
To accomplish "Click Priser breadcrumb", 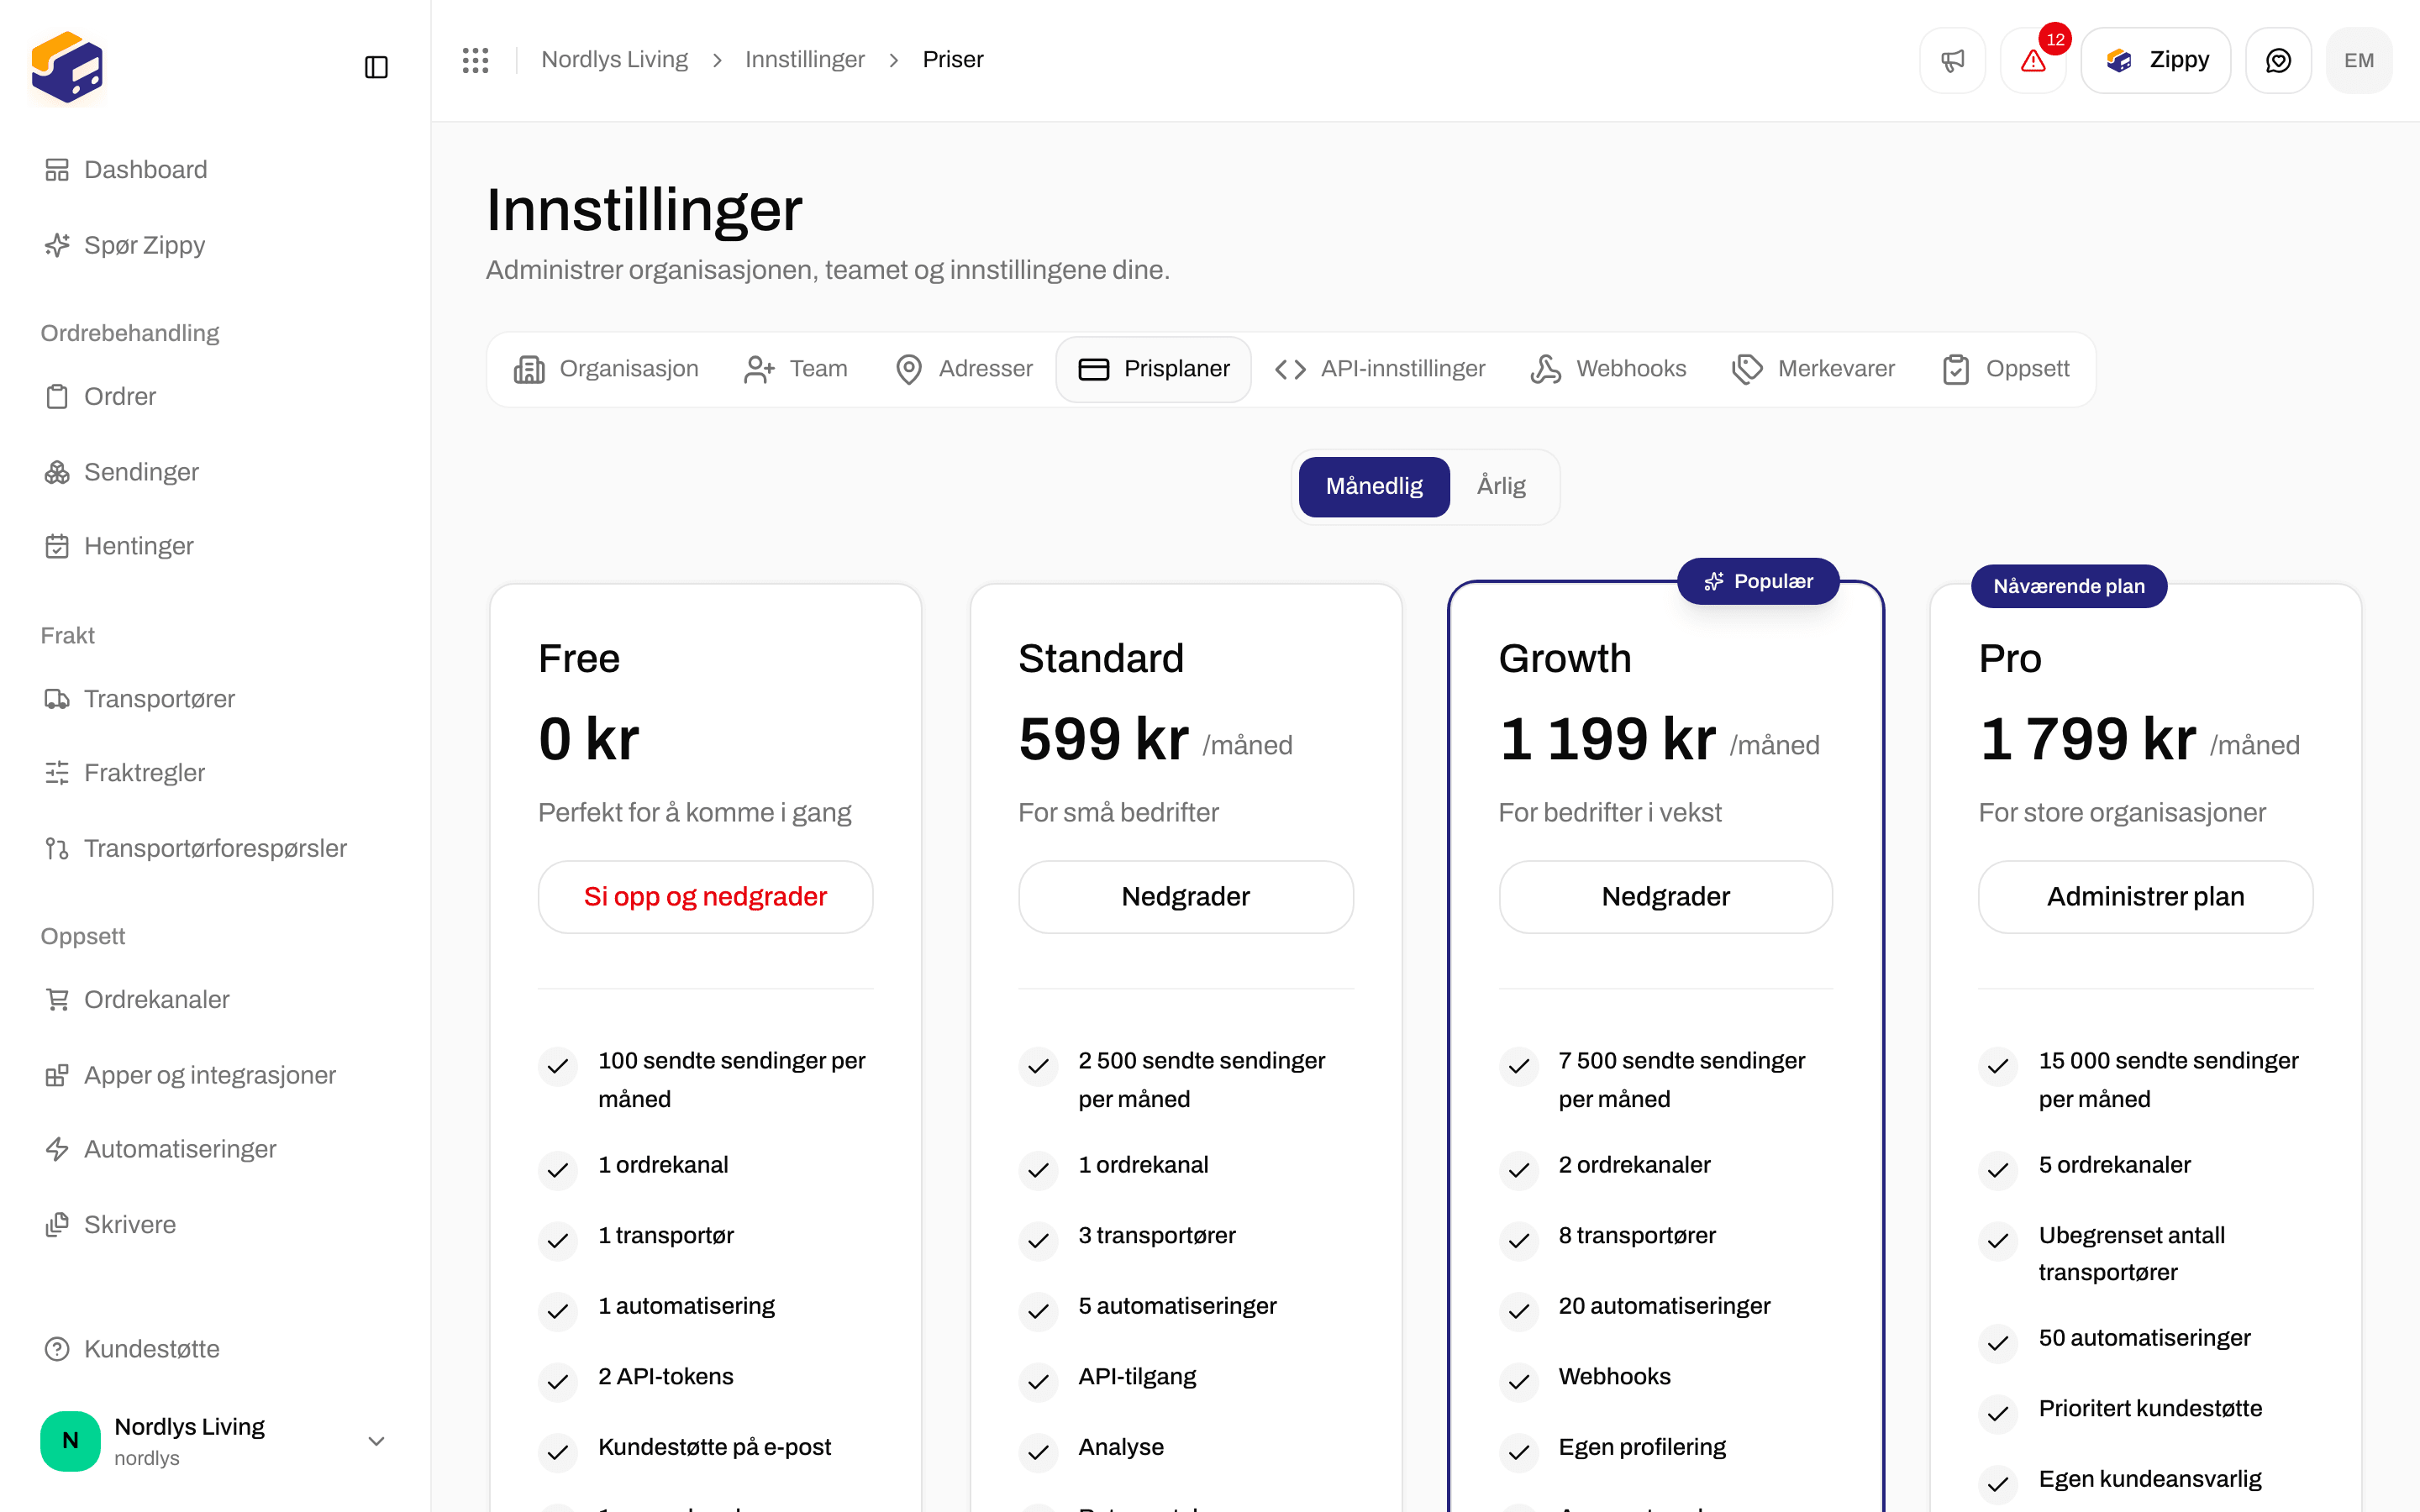I will click(x=953, y=60).
